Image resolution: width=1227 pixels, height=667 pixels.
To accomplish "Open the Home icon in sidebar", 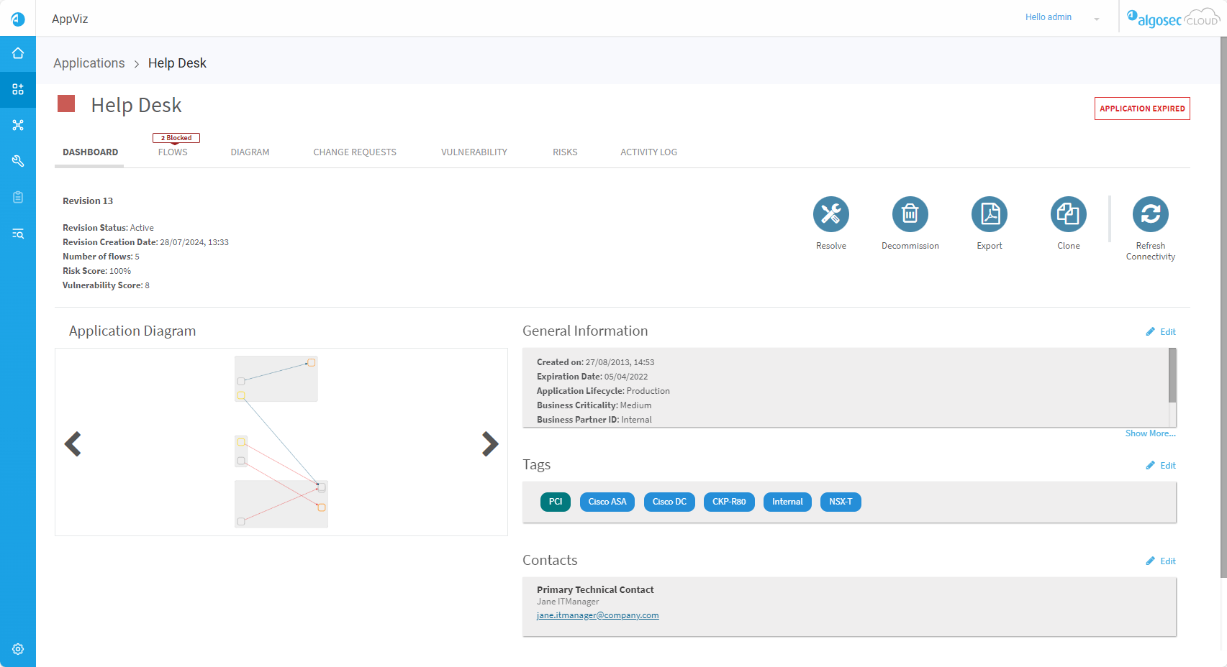I will (18, 54).
